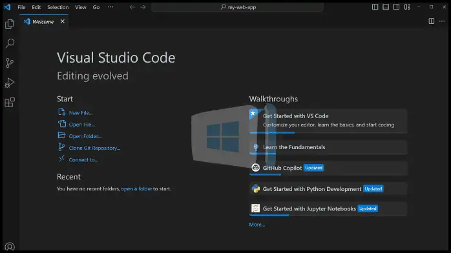This screenshot has height=253, width=451.
Task: Open Get Started with Python Development walkthrough
Action: (328, 188)
